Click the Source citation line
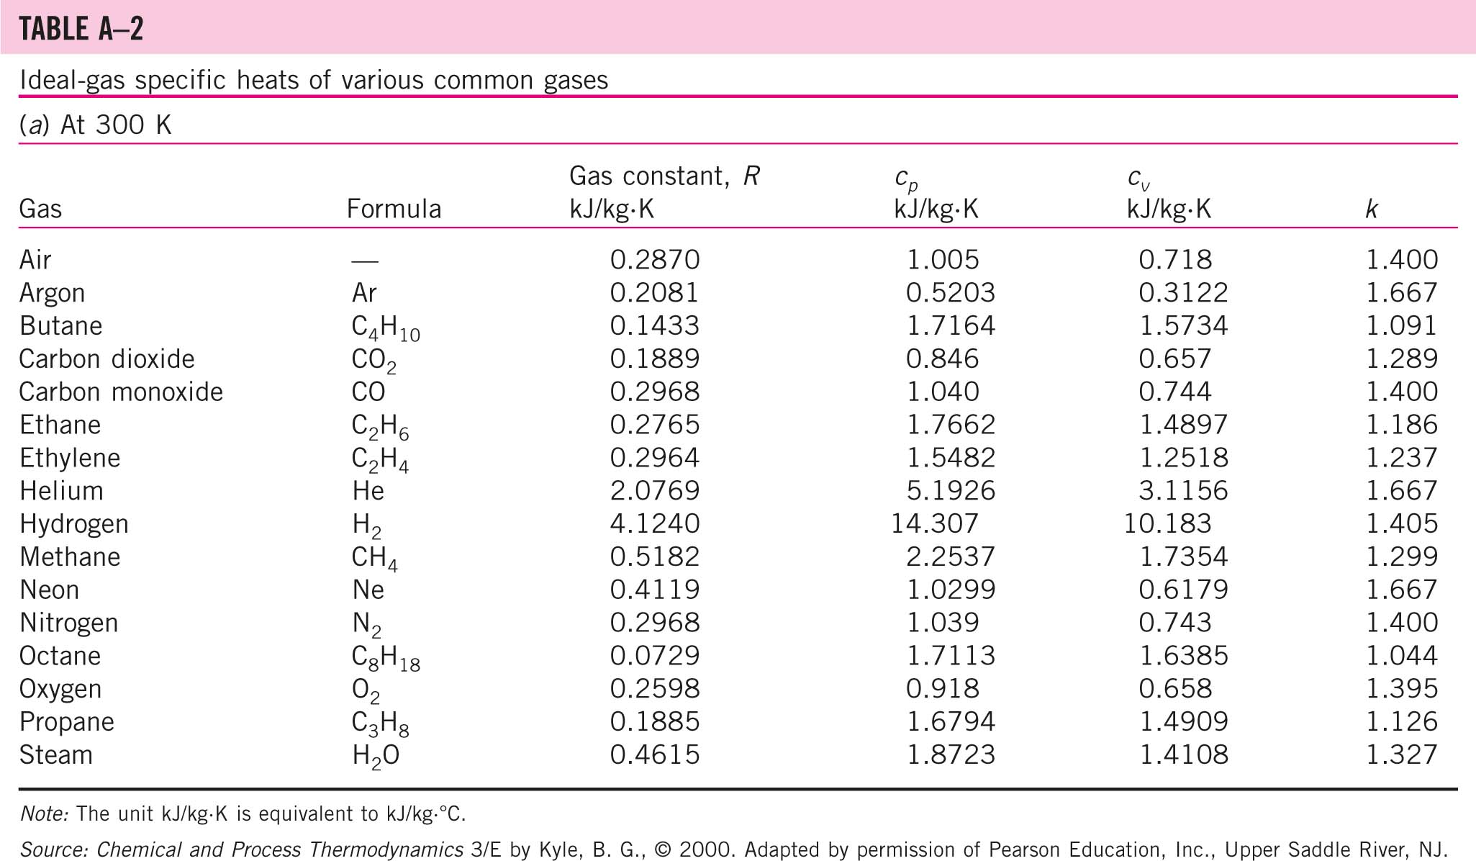 (734, 849)
